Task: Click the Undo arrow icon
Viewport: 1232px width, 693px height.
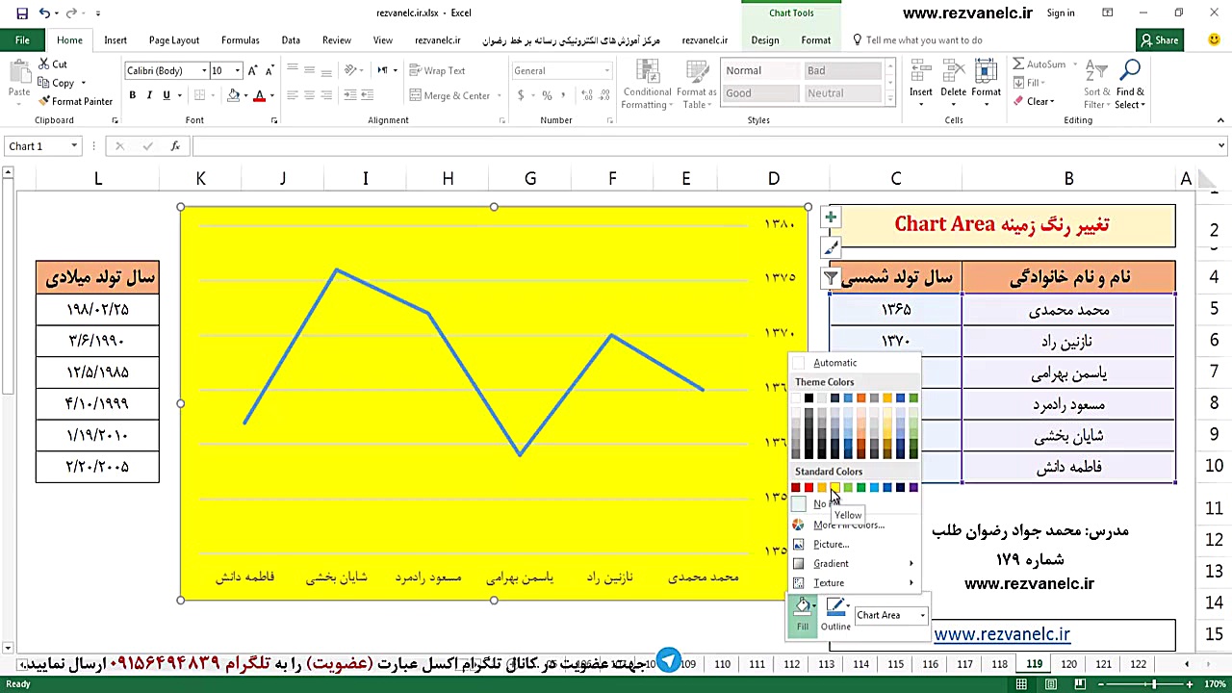Action: tap(44, 13)
